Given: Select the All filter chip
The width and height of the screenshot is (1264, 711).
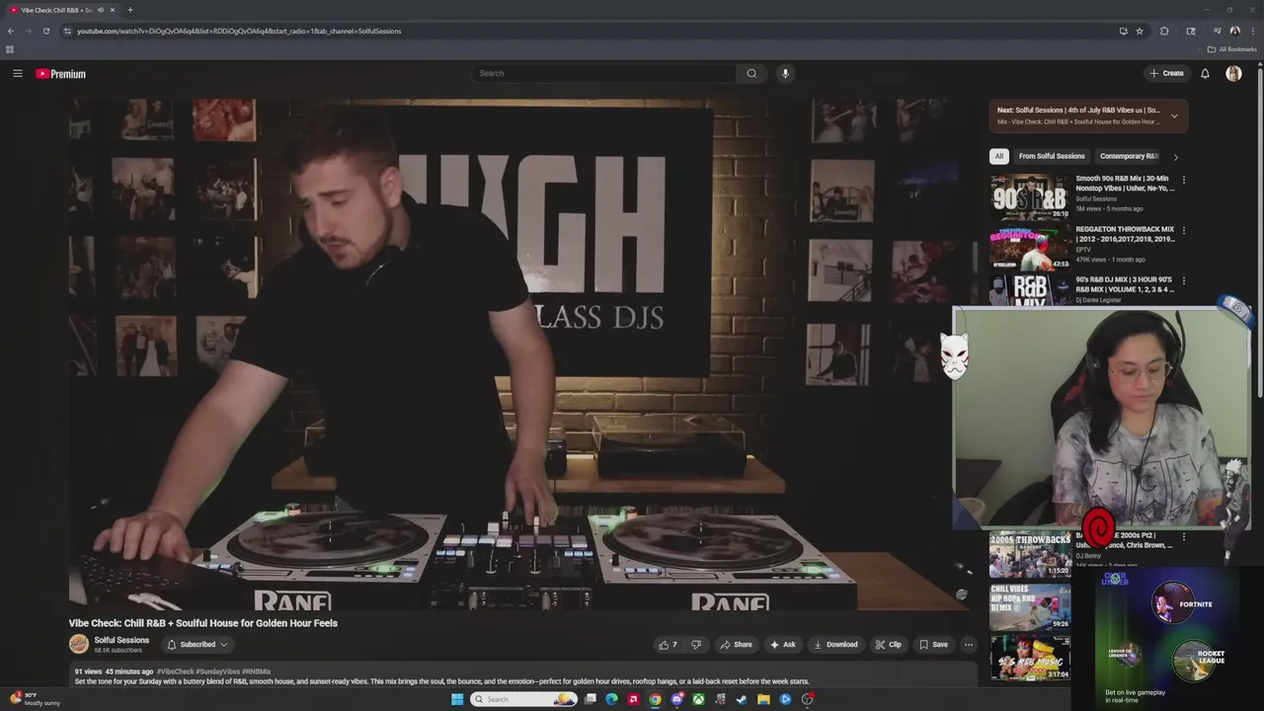Looking at the screenshot, I should [999, 156].
